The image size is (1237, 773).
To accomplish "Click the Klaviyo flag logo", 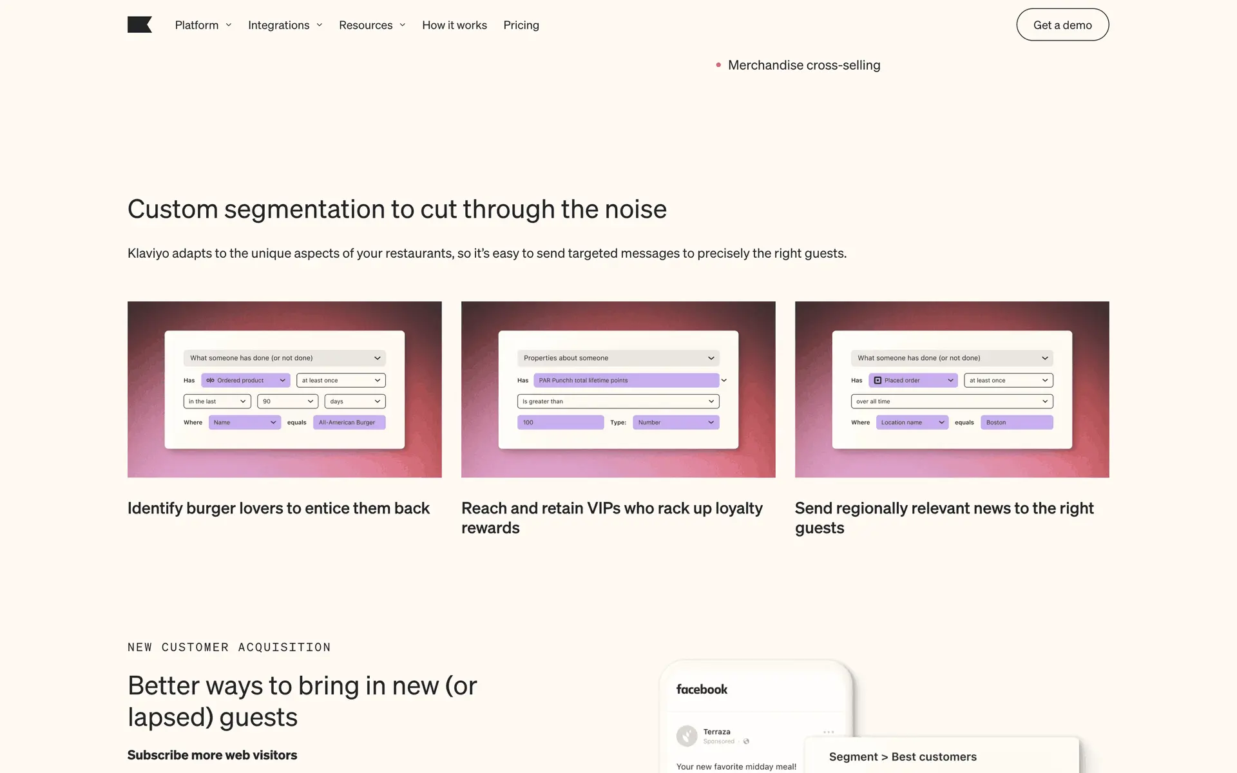I will [x=139, y=24].
